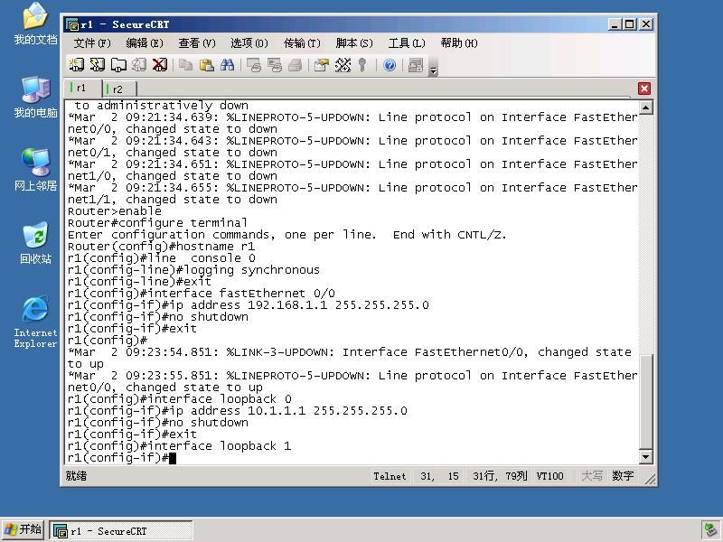
Task: Click the 网上邻居 desktop icon
Action: tap(35, 170)
